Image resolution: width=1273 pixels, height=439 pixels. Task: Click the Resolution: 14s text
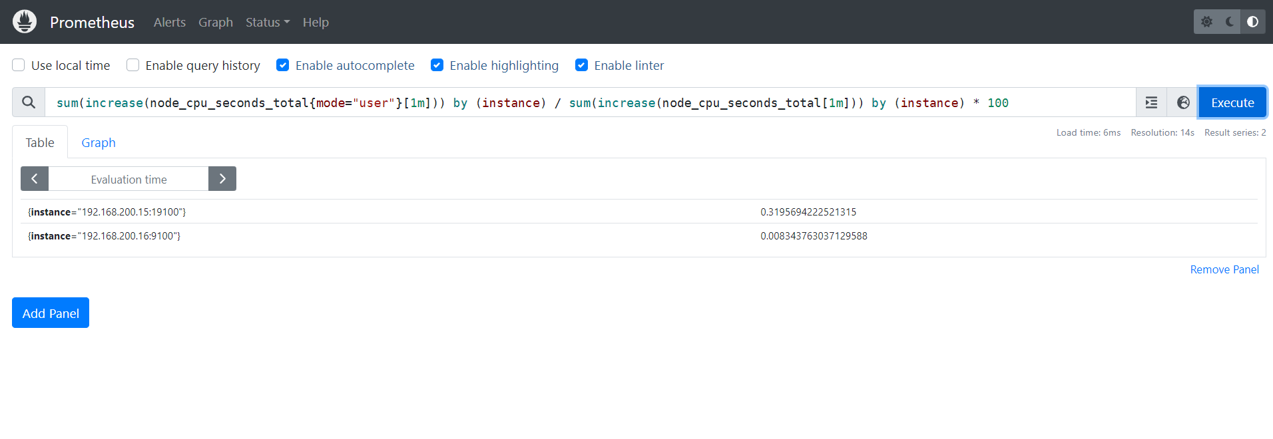pos(1162,132)
